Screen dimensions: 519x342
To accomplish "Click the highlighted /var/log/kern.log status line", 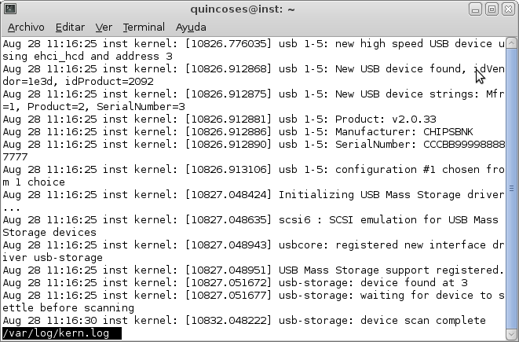I will tap(61, 333).
